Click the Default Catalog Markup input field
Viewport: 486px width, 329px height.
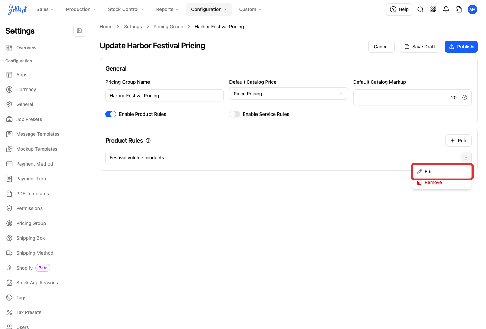click(412, 97)
